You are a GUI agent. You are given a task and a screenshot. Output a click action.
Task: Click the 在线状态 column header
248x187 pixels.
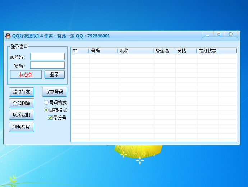tap(207, 51)
